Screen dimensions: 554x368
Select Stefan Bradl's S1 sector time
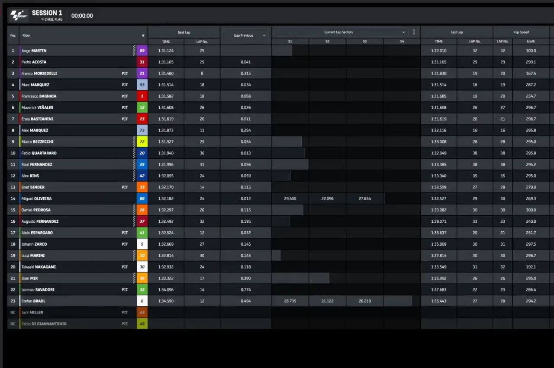point(290,301)
